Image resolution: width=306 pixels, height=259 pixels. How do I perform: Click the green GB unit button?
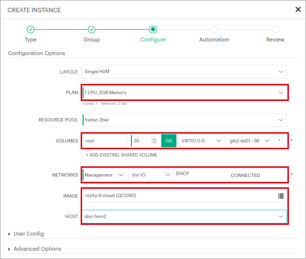tap(169, 140)
